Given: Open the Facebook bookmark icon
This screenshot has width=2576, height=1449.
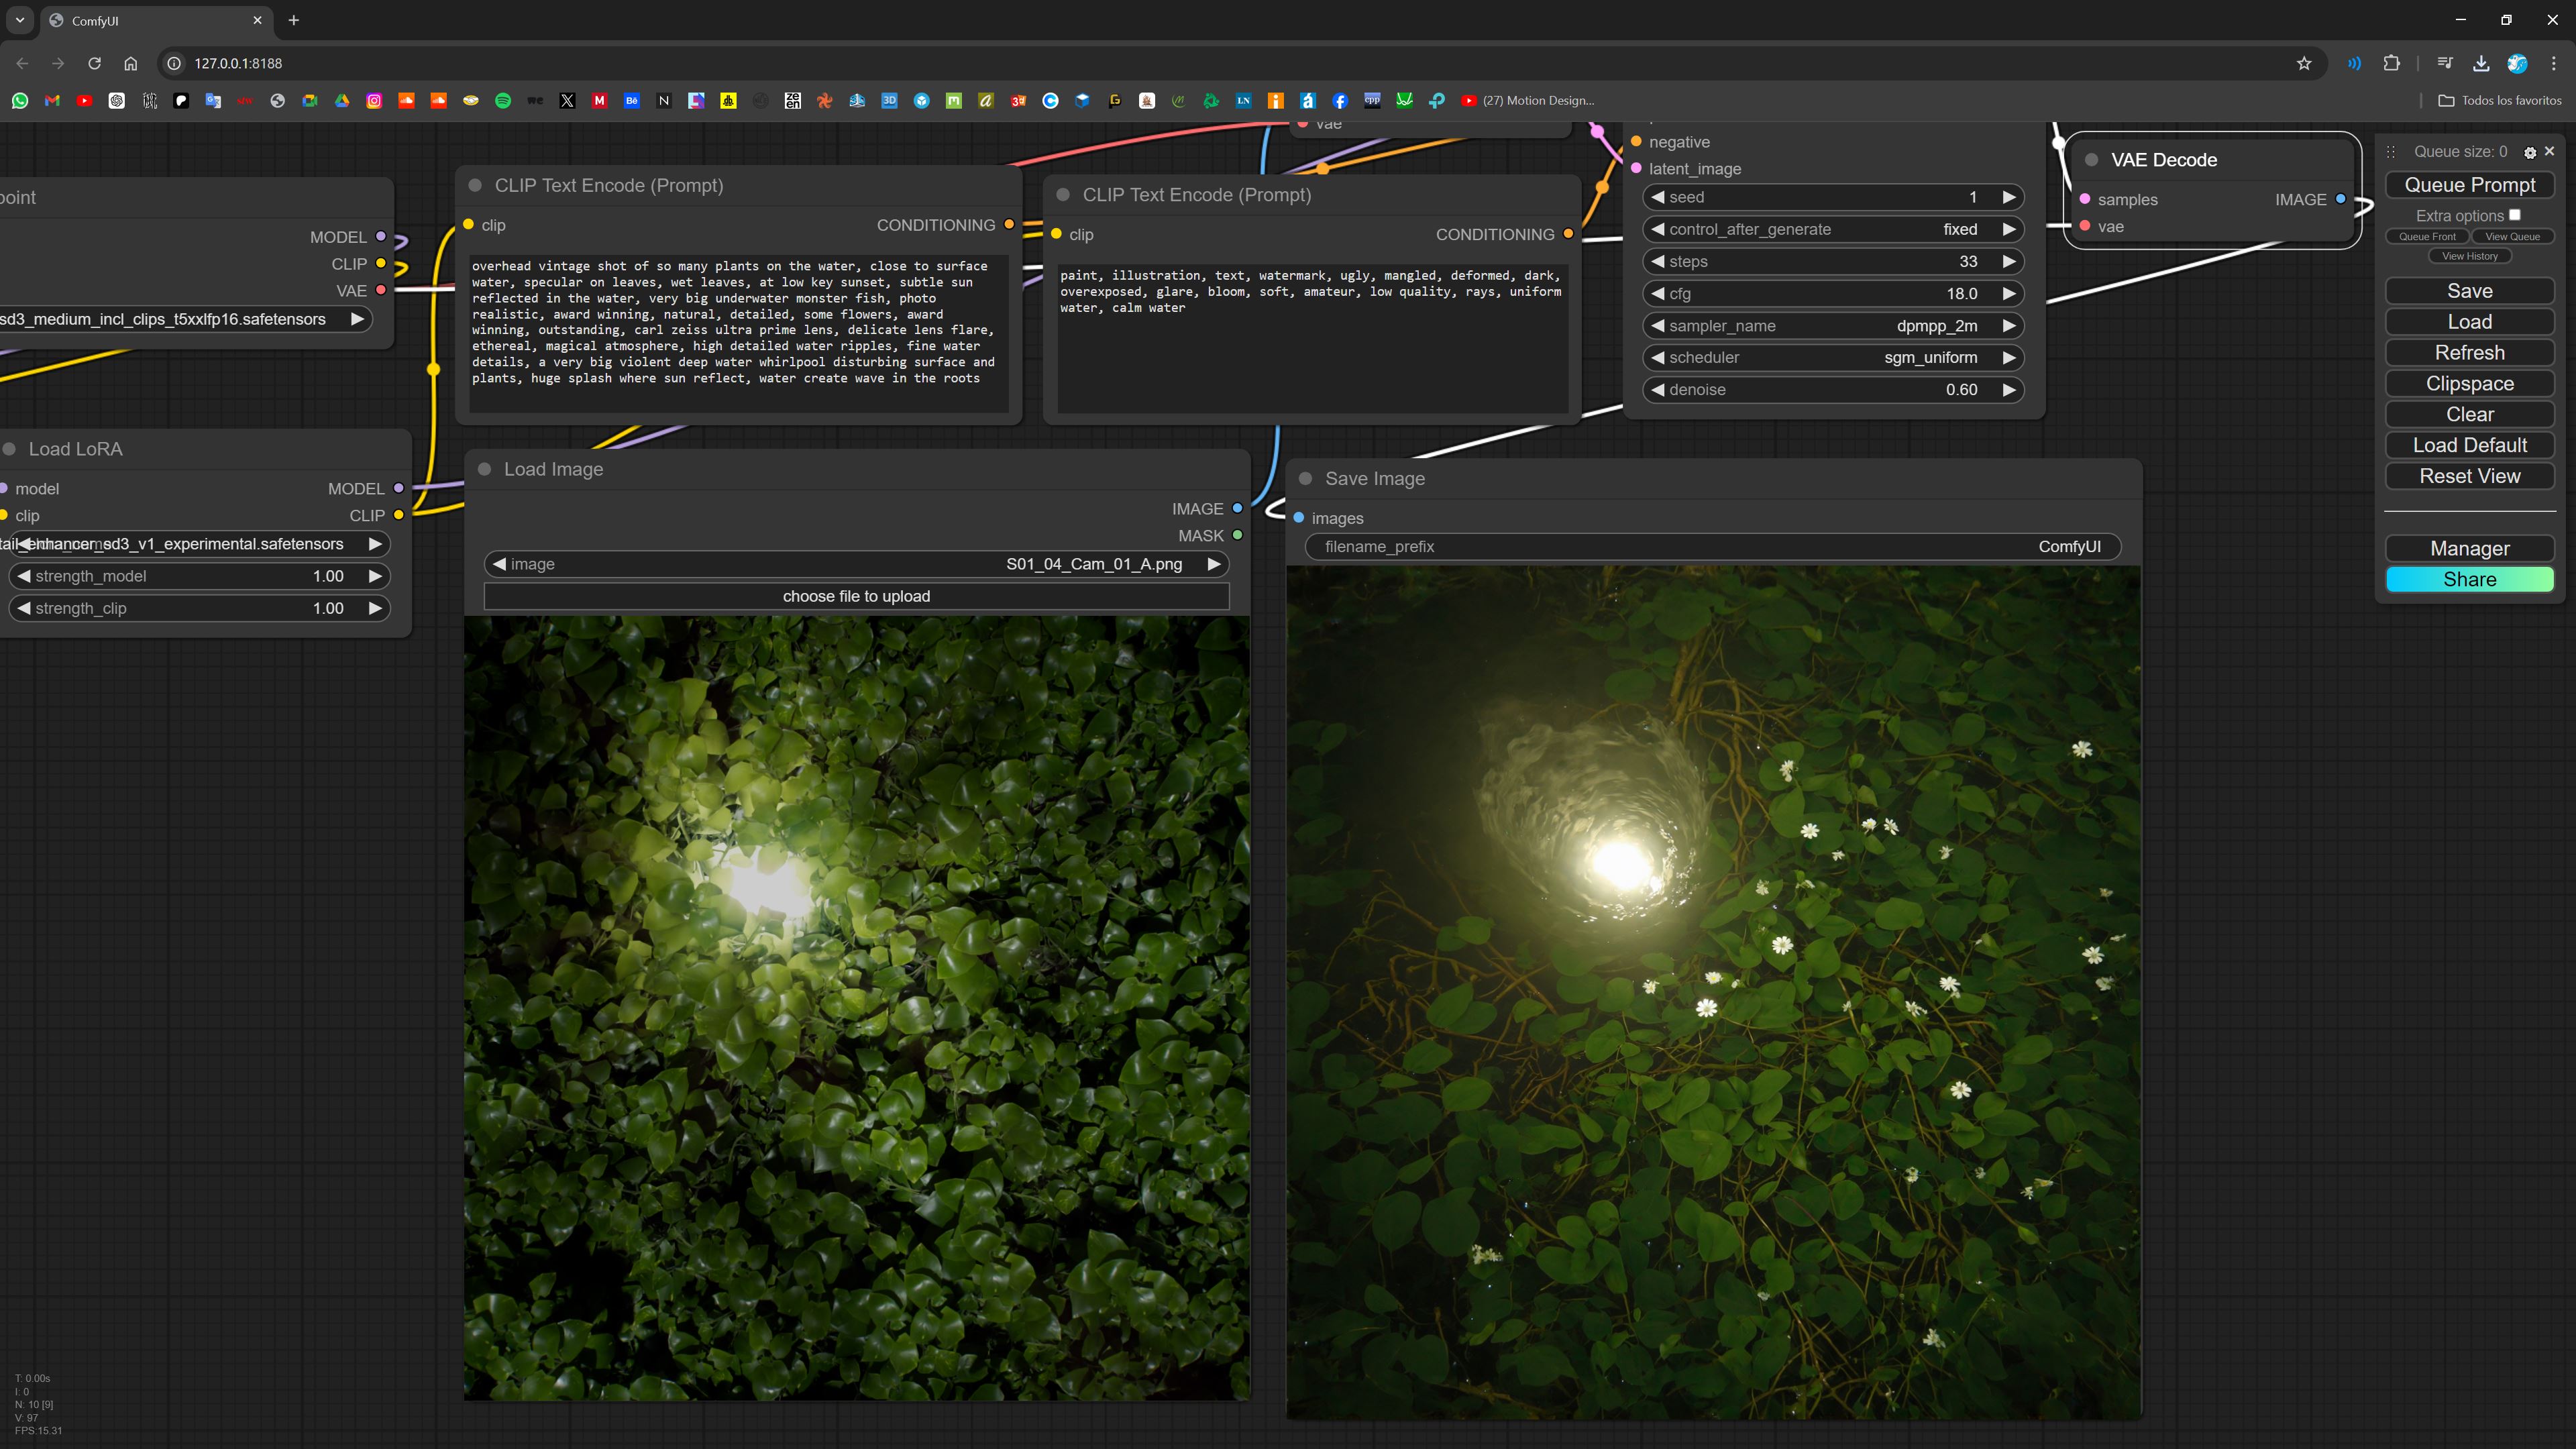Looking at the screenshot, I should (1340, 101).
